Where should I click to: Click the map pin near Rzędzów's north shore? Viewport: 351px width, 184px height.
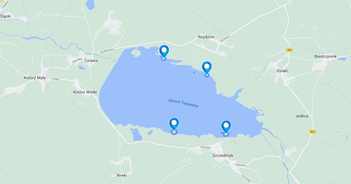click(x=164, y=52)
